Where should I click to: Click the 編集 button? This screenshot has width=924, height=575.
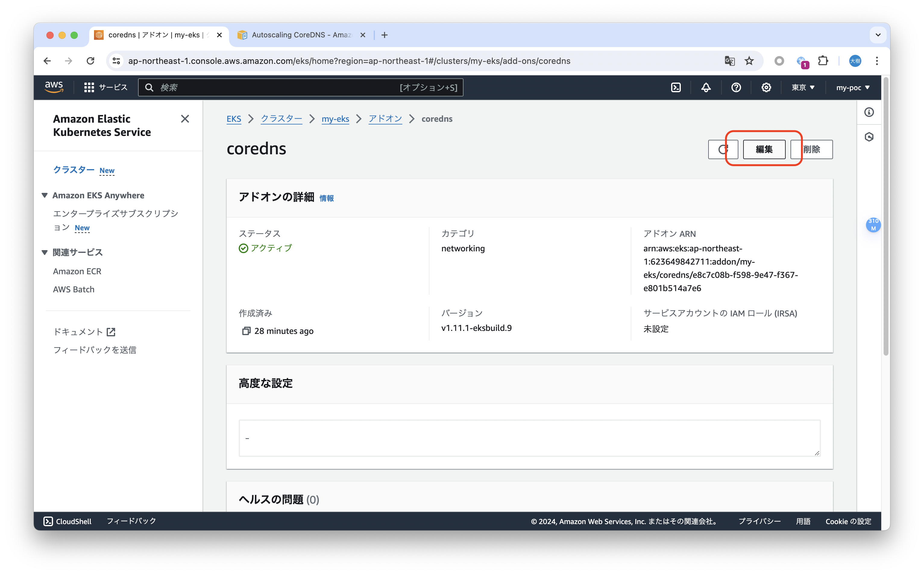pos(764,149)
